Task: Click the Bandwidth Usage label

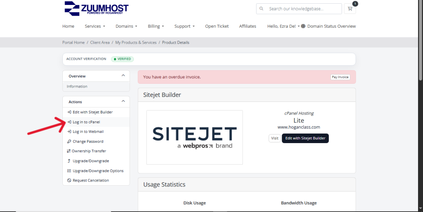Action: pyautogui.click(x=299, y=203)
